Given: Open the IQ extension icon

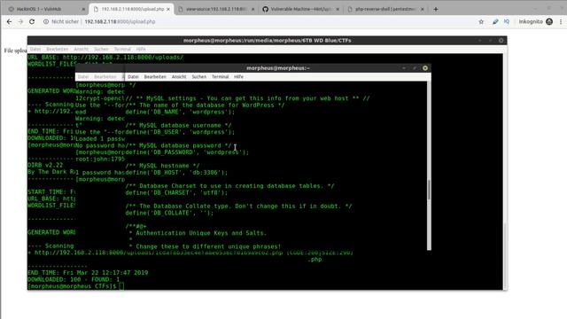Looking at the screenshot, I should click(x=507, y=21).
